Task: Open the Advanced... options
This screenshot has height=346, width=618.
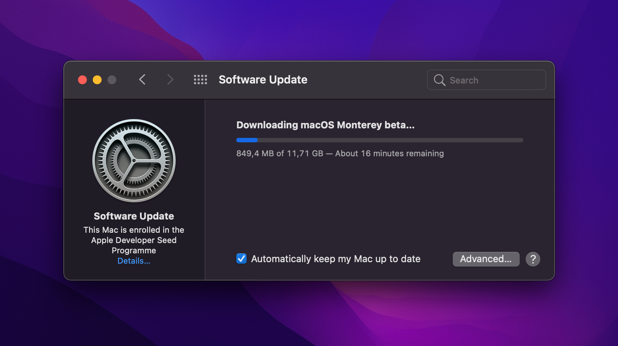Action: click(486, 259)
